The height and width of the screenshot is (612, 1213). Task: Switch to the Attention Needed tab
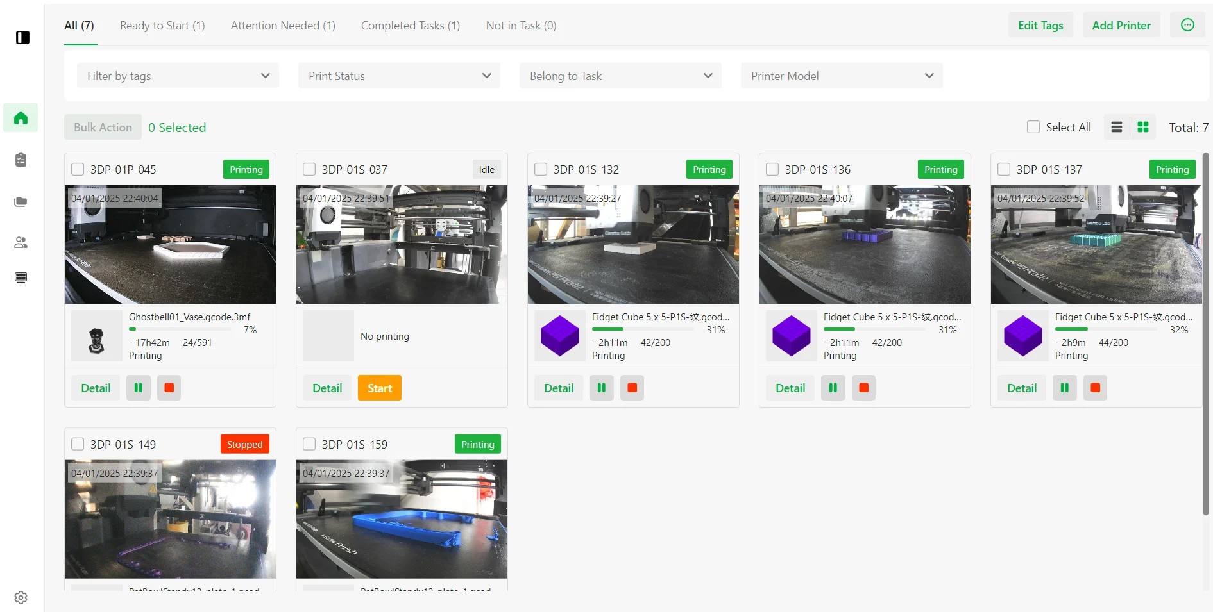pos(282,26)
